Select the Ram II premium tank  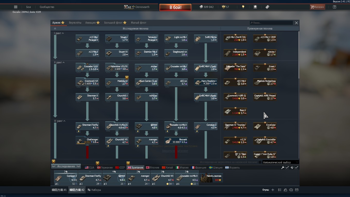[x=235, y=112]
